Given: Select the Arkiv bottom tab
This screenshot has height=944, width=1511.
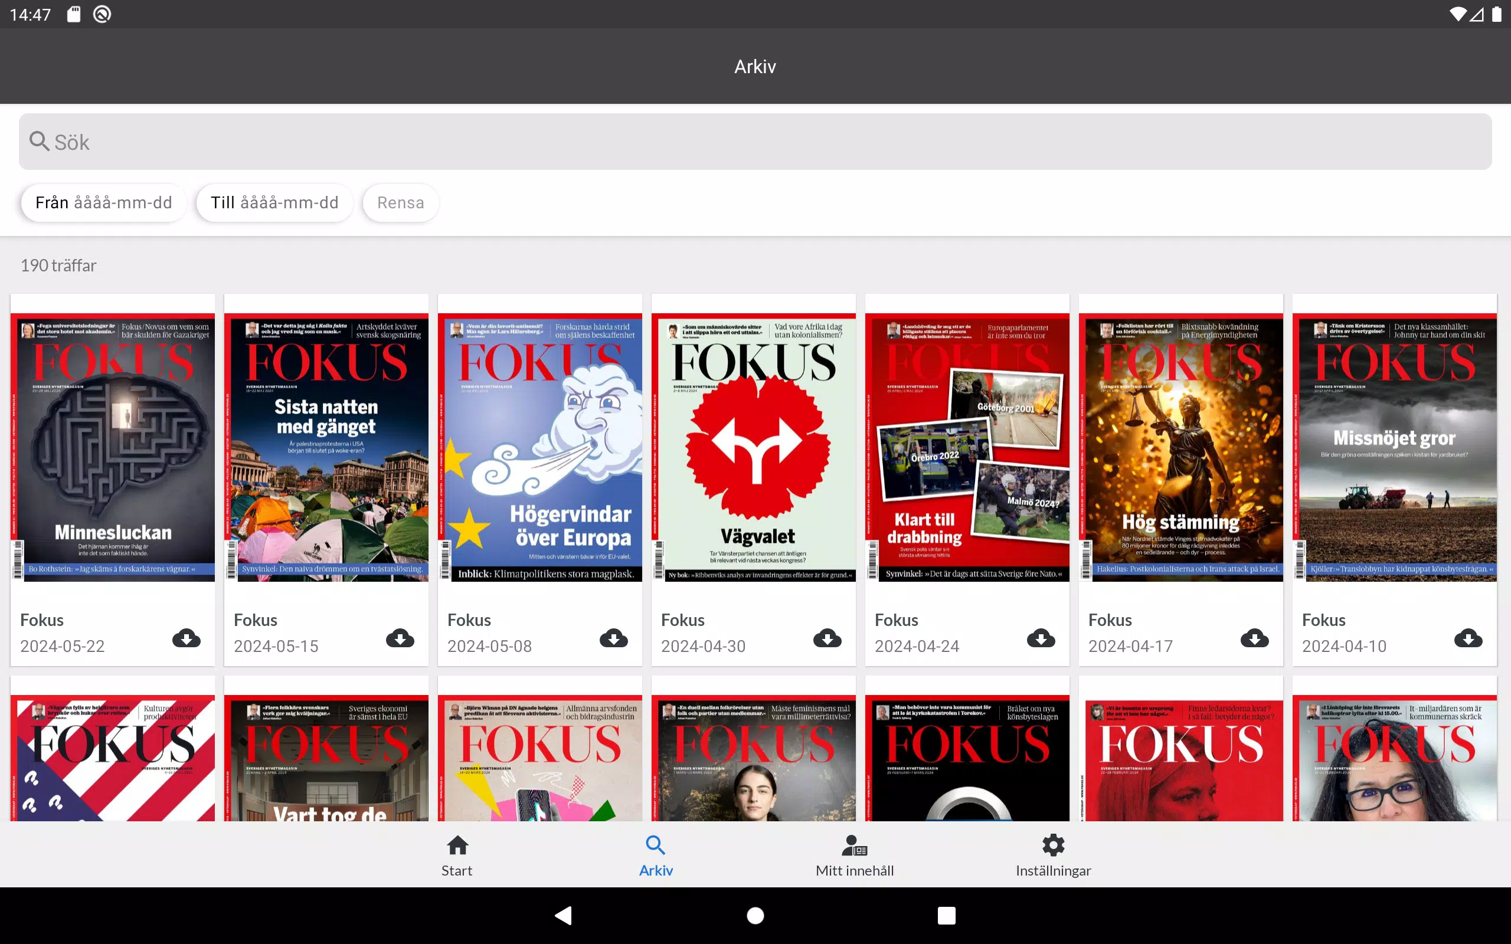Looking at the screenshot, I should click(x=656, y=855).
